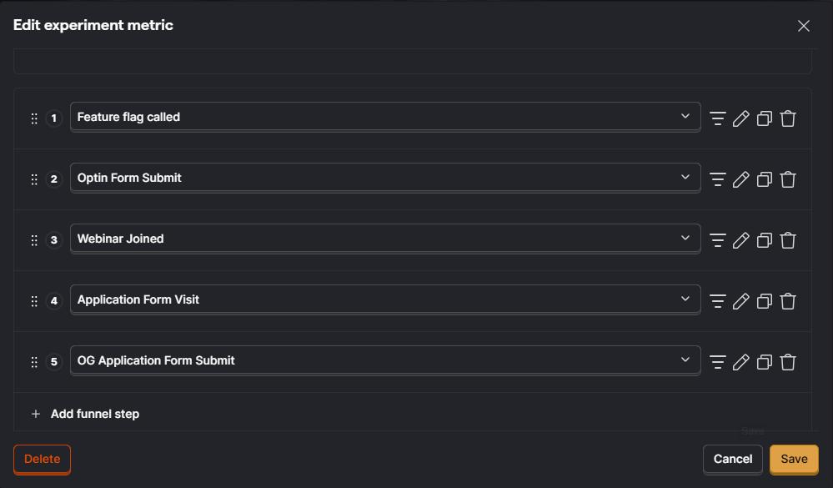Cancel editing the metric
This screenshot has height=488, width=833.
(x=733, y=459)
